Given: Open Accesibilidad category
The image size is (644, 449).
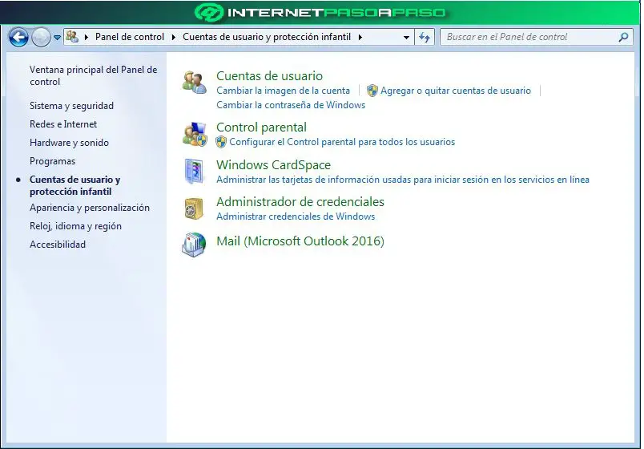Looking at the screenshot, I should coord(58,245).
